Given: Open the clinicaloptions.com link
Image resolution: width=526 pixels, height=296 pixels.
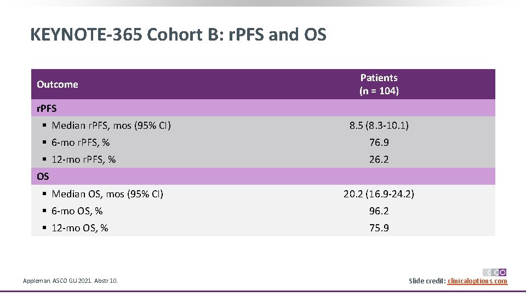Looking at the screenshot, I should click(x=477, y=281).
